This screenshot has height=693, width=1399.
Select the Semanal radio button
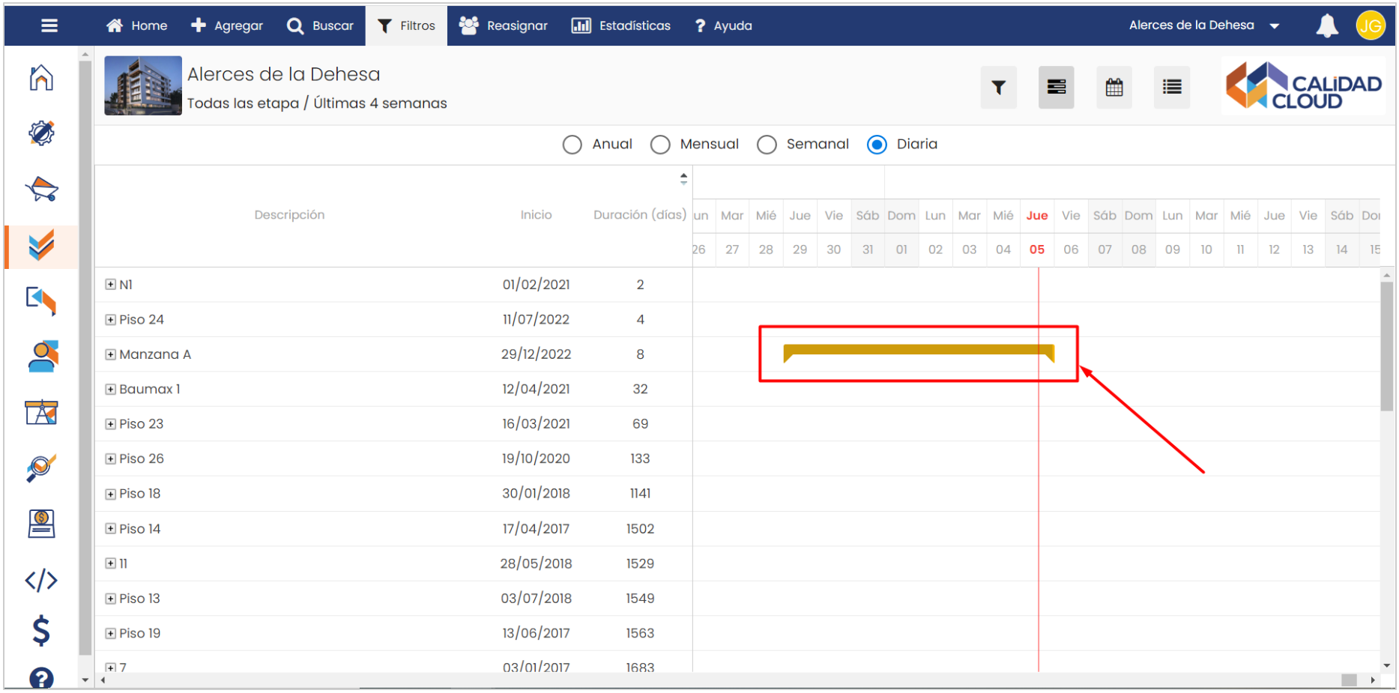tap(767, 145)
